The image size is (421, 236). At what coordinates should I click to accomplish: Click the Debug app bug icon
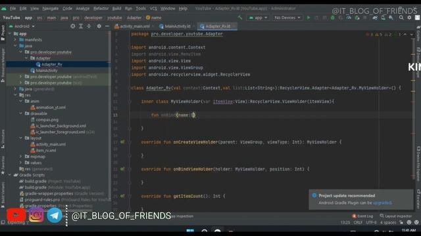(x=333, y=18)
